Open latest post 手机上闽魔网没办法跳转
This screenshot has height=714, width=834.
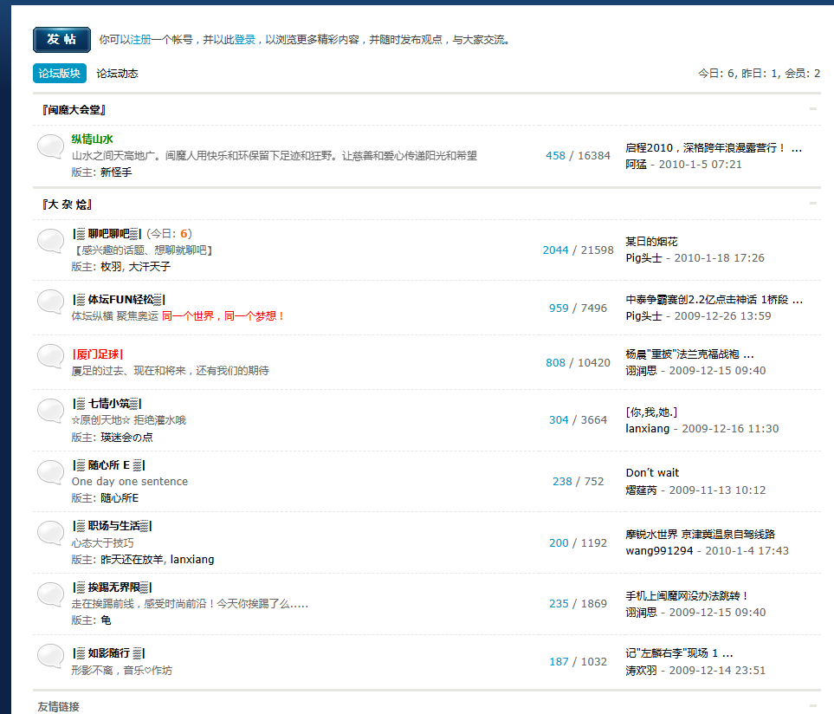click(687, 596)
